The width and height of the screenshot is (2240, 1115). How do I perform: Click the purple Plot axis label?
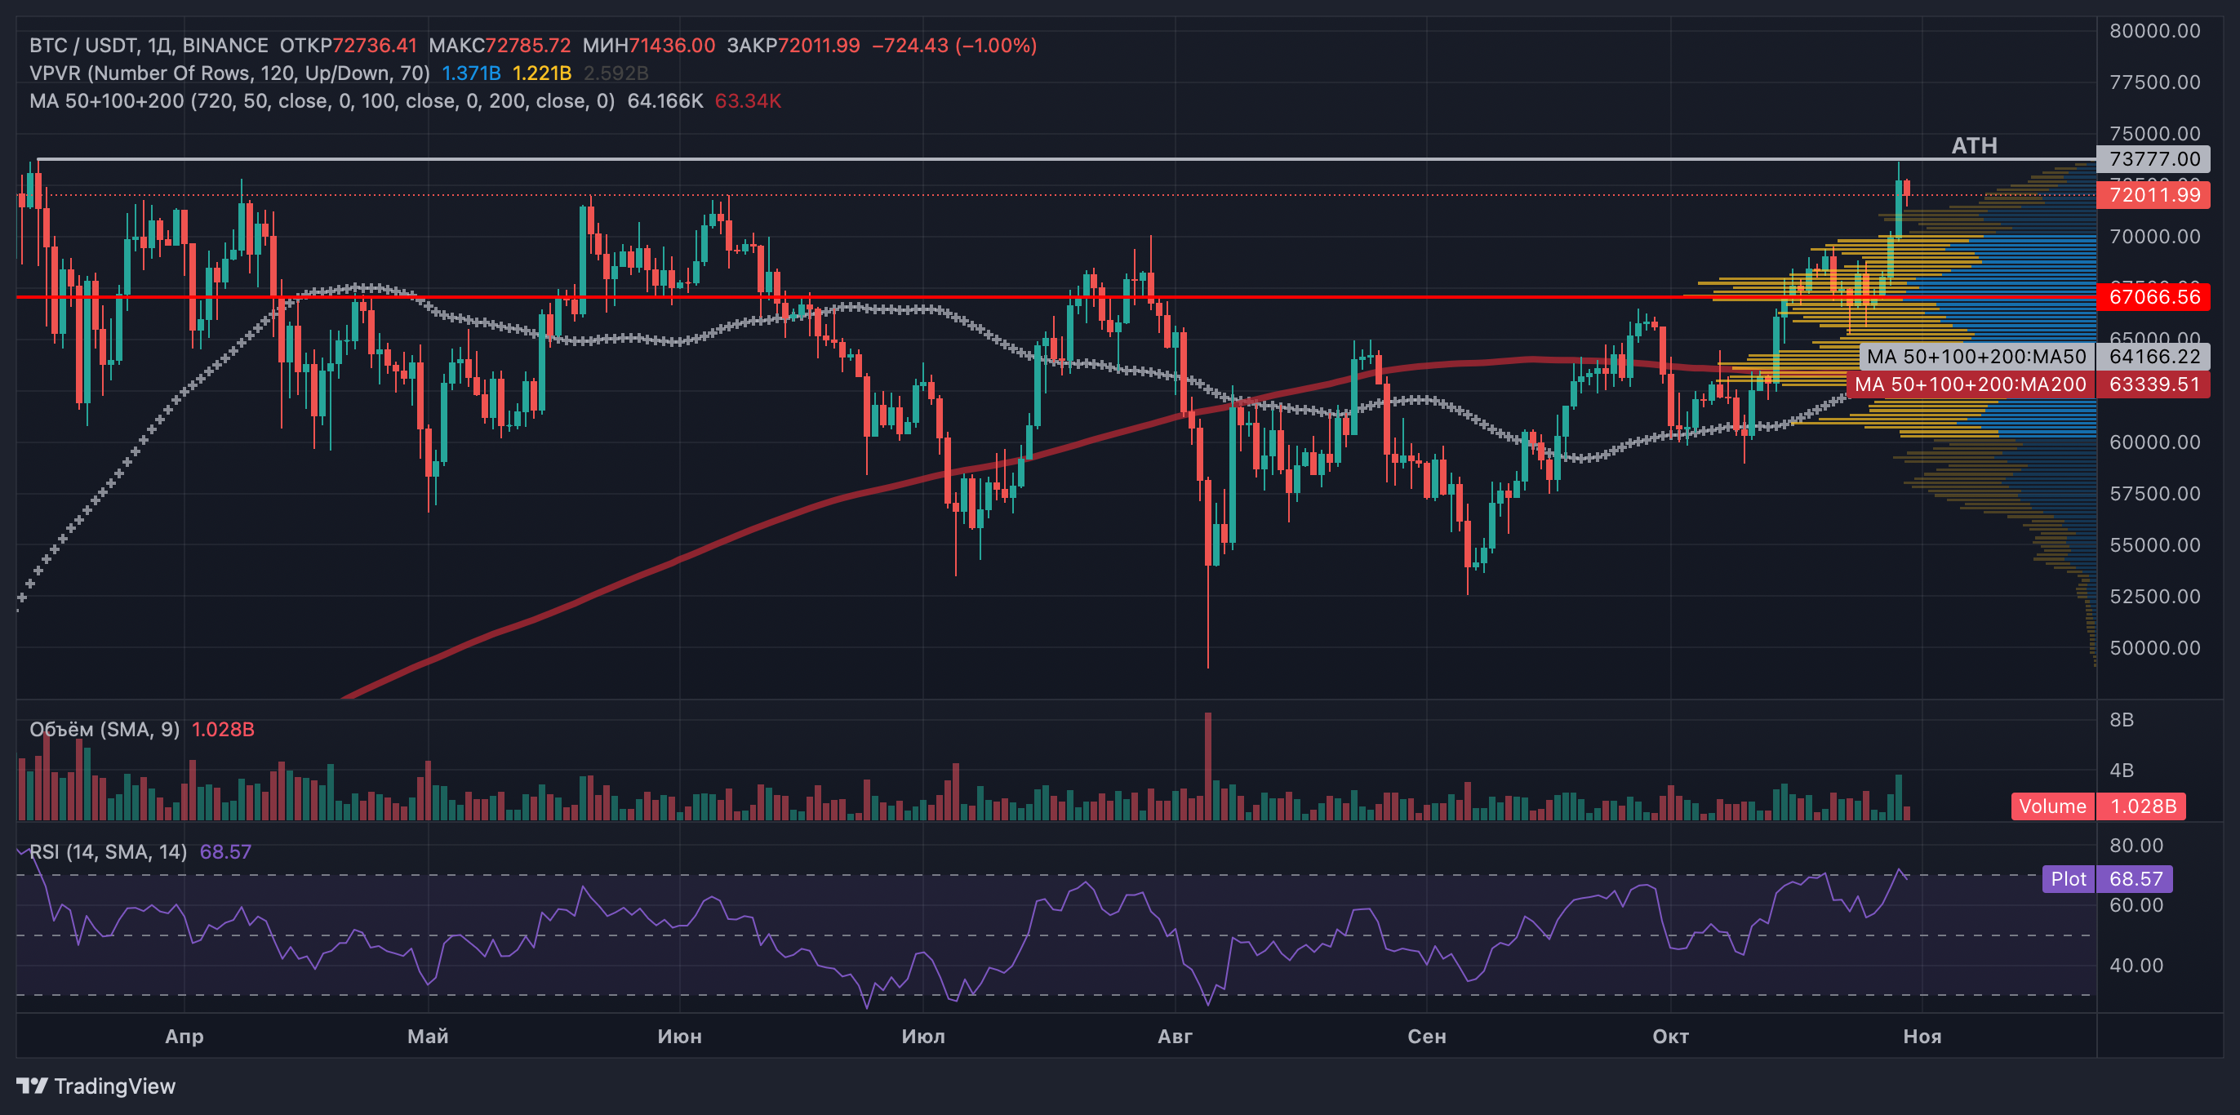coord(2068,878)
